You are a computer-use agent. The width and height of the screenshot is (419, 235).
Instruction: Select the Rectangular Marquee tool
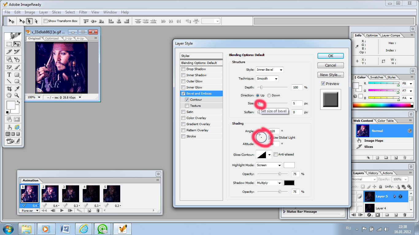pyautogui.click(x=9, y=44)
